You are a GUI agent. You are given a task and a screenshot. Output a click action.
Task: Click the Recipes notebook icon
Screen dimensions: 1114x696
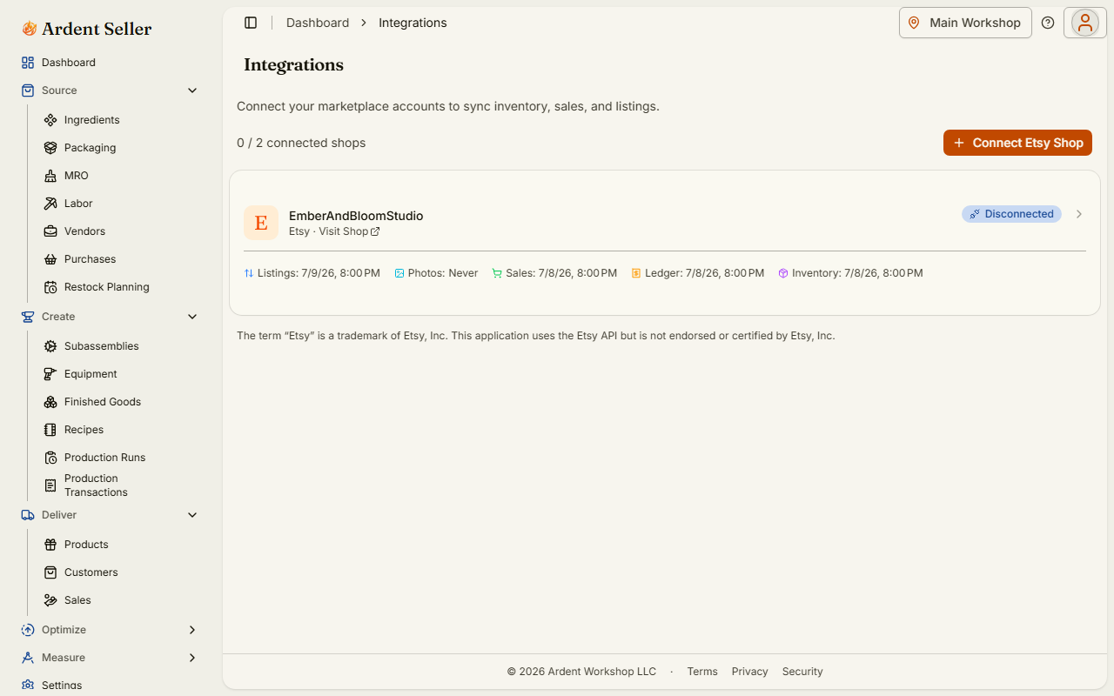tap(50, 430)
